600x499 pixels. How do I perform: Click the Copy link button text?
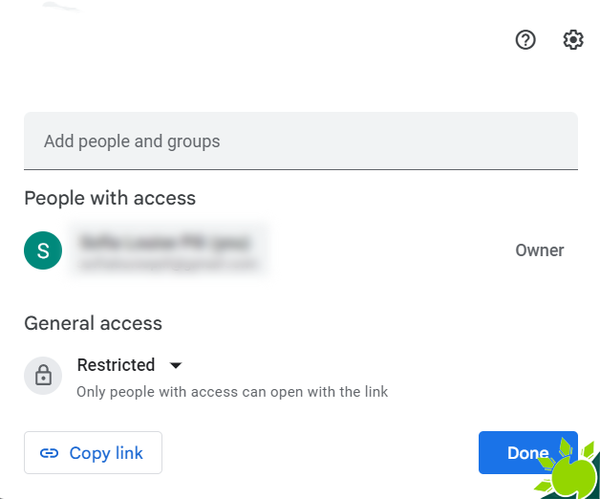pyautogui.click(x=106, y=453)
